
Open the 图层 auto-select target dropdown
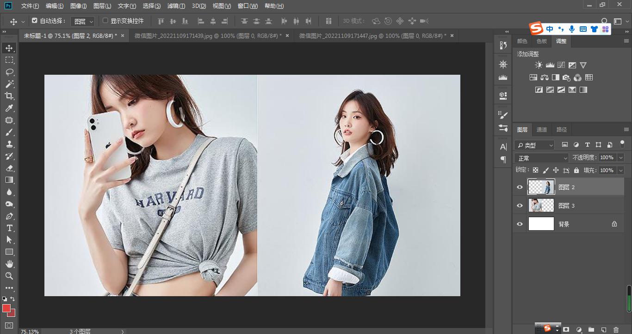pos(83,21)
